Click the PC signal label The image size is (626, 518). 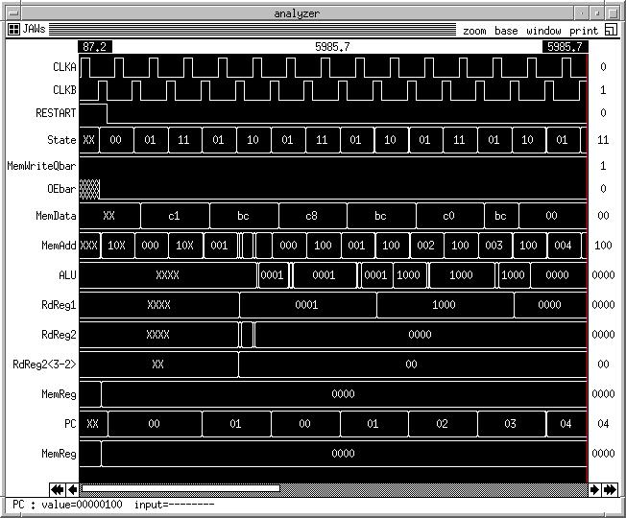pyautogui.click(x=69, y=423)
